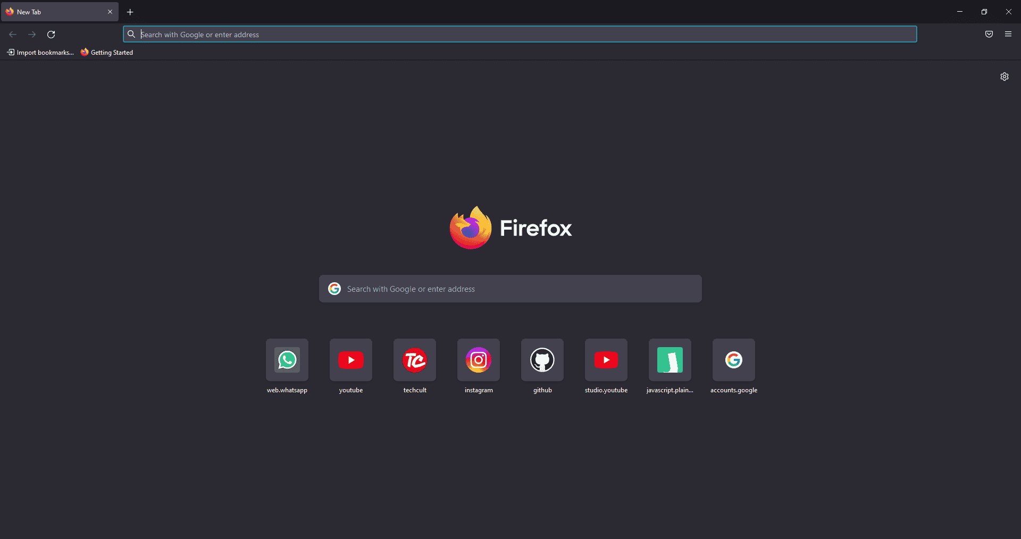This screenshot has height=539, width=1021.
Task: Click the studio.youtube label text
Action: point(606,390)
